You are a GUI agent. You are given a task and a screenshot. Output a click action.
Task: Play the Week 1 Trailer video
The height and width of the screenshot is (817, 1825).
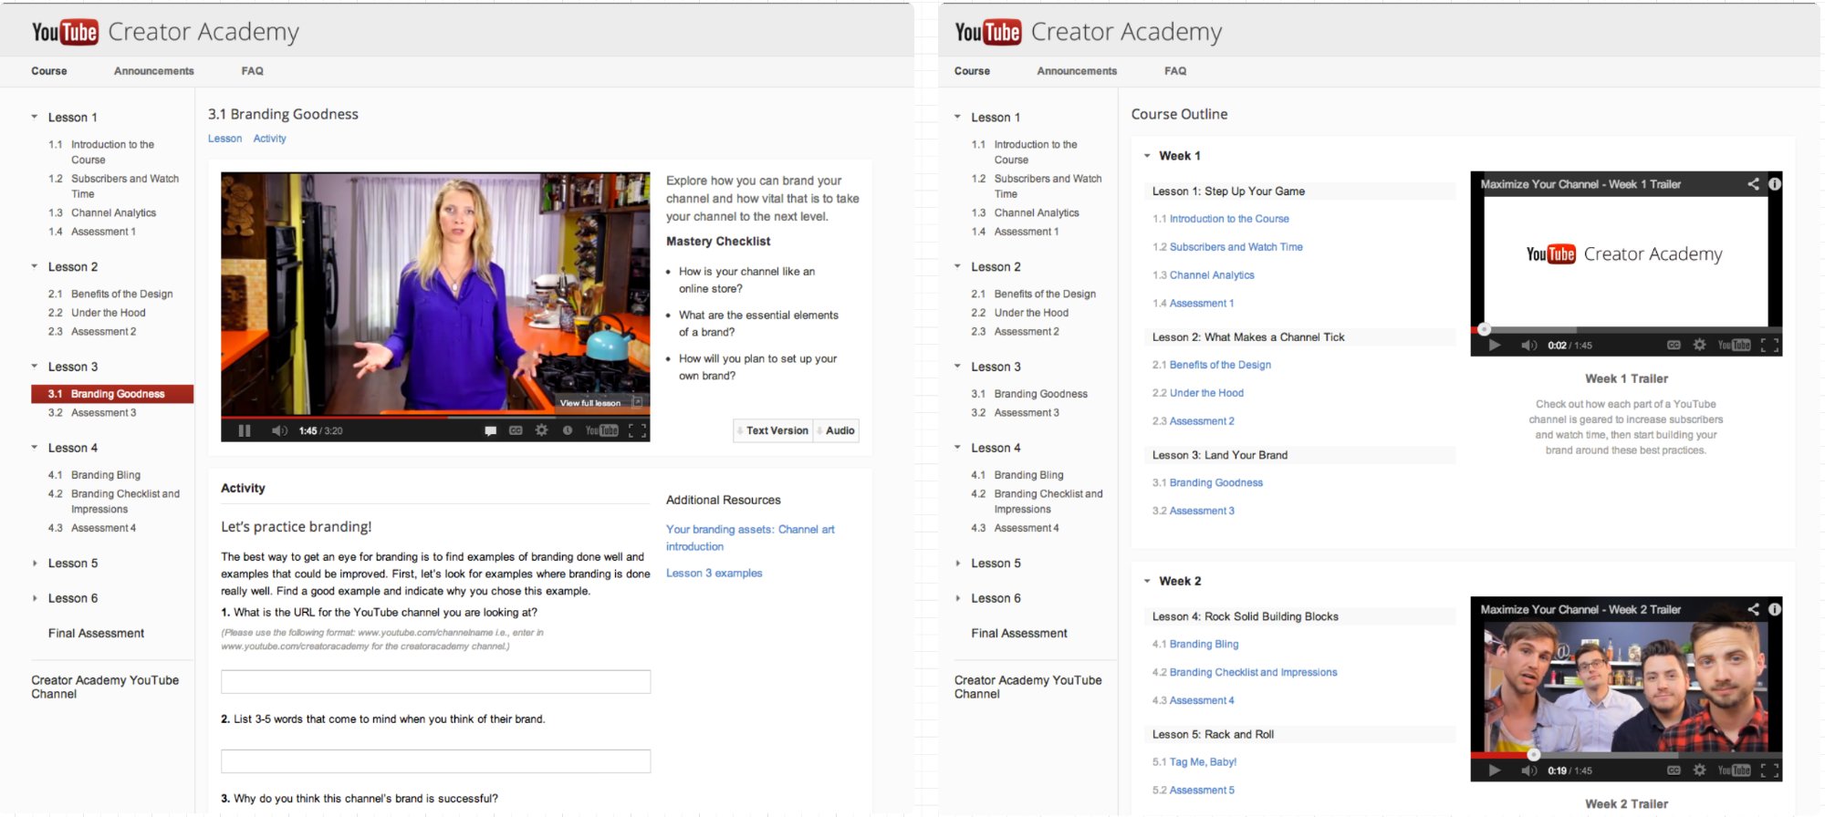[x=1494, y=345]
